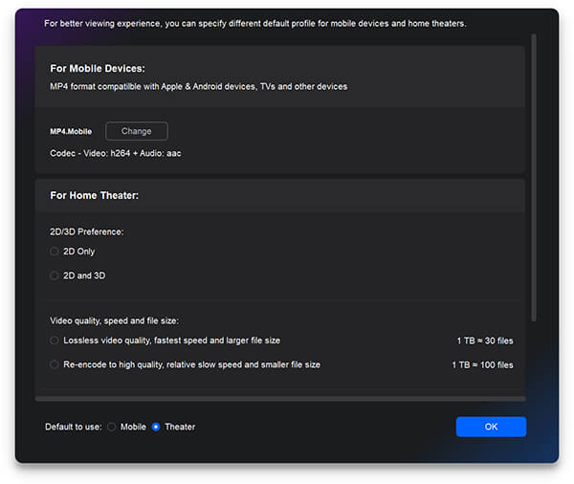The height and width of the screenshot is (484, 574).
Task: Pick re-encode to high quality option
Action: click(55, 364)
